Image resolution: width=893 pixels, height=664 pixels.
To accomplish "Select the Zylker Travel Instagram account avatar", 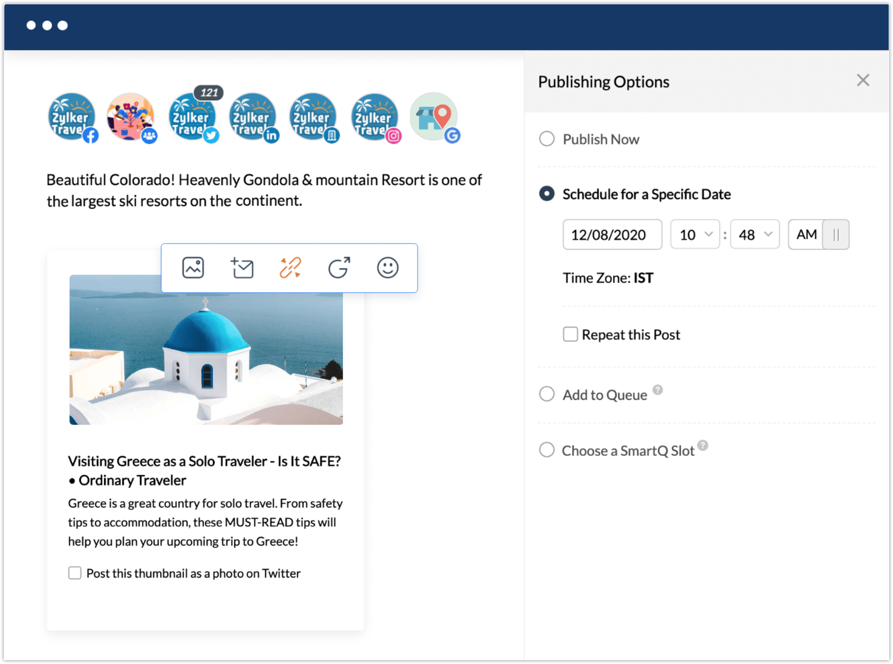I will [x=374, y=116].
